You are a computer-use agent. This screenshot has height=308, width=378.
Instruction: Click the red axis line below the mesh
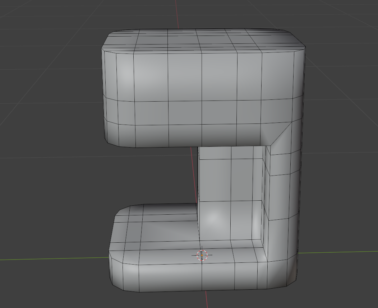pos(206,299)
